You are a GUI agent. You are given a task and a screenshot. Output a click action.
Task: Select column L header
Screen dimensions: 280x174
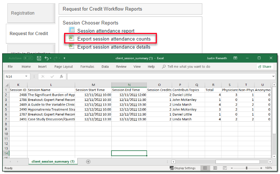(x=51, y=85)
